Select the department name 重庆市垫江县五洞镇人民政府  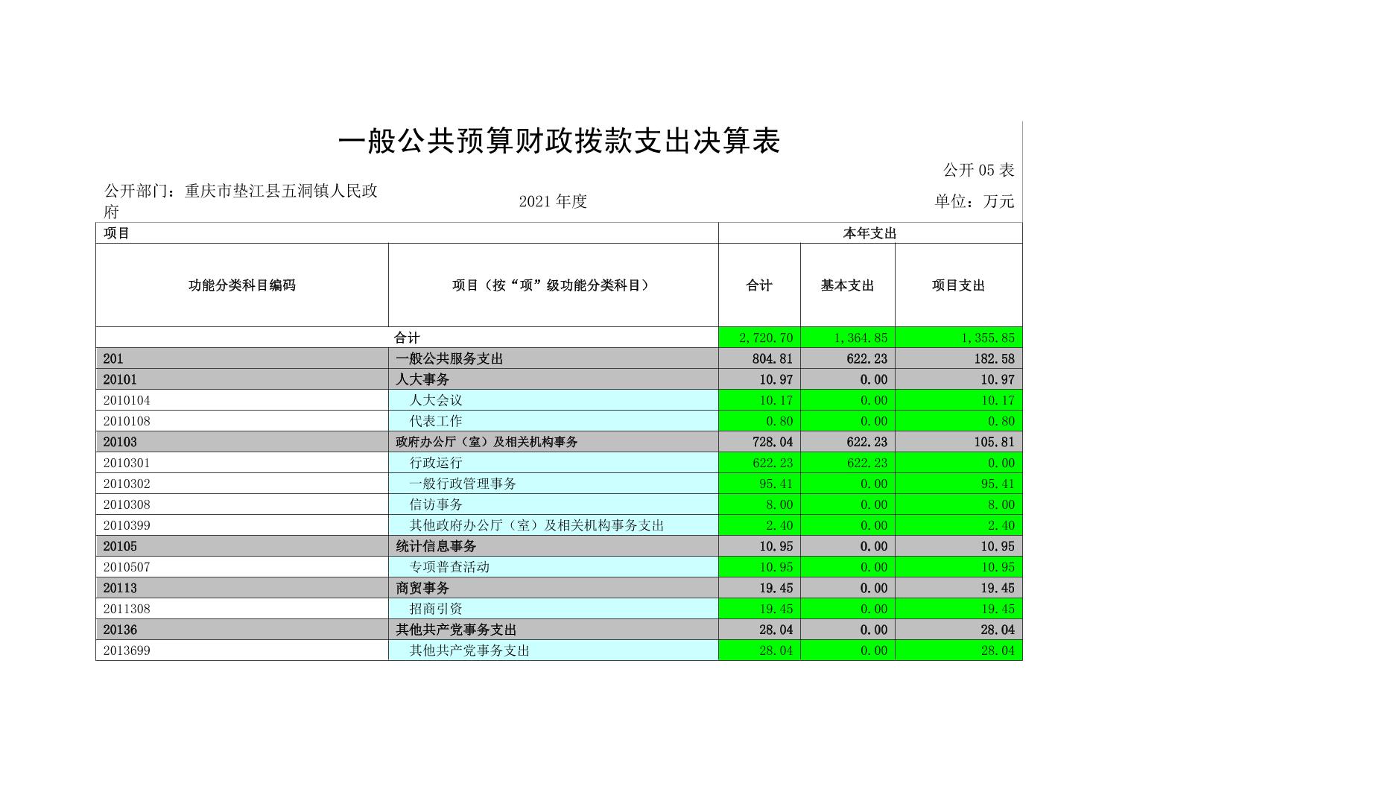pyautogui.click(x=241, y=200)
